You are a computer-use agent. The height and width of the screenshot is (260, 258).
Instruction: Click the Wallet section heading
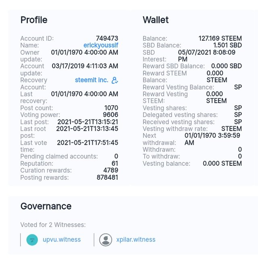tap(156, 20)
